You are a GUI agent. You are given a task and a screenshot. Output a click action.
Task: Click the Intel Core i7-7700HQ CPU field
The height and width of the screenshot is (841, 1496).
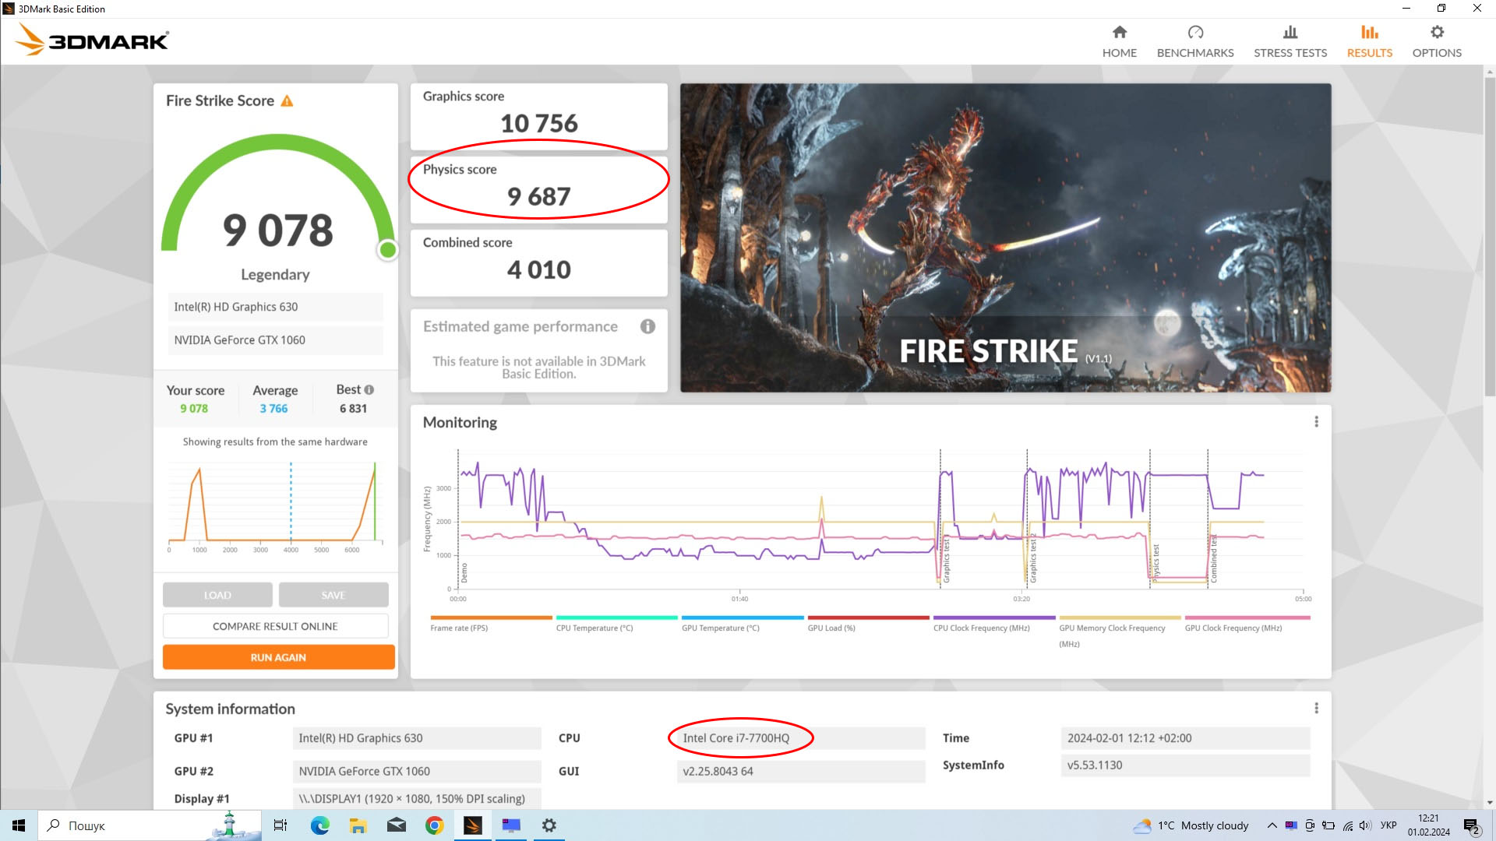pos(800,737)
